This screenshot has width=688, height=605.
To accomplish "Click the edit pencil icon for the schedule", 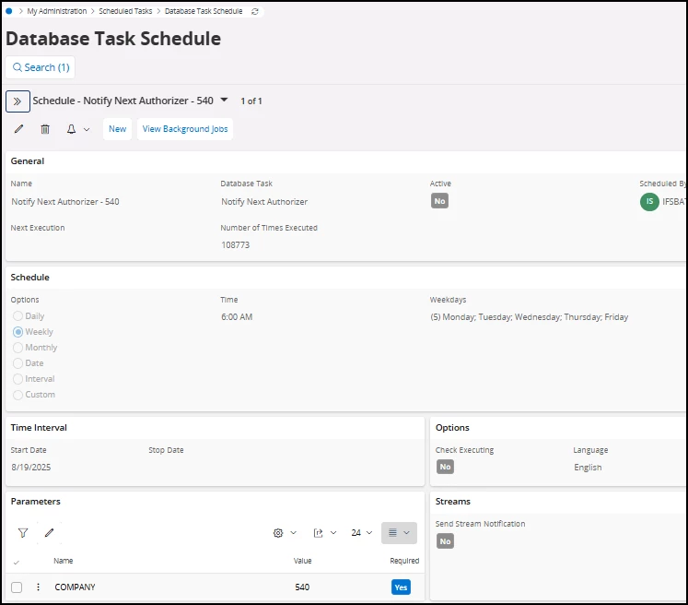I will pos(18,129).
